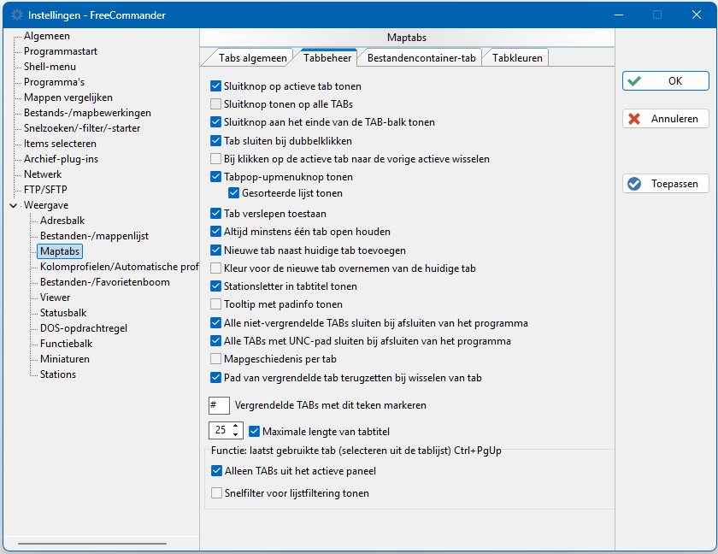Select the 'Tabbeheer' tab

pos(327,58)
